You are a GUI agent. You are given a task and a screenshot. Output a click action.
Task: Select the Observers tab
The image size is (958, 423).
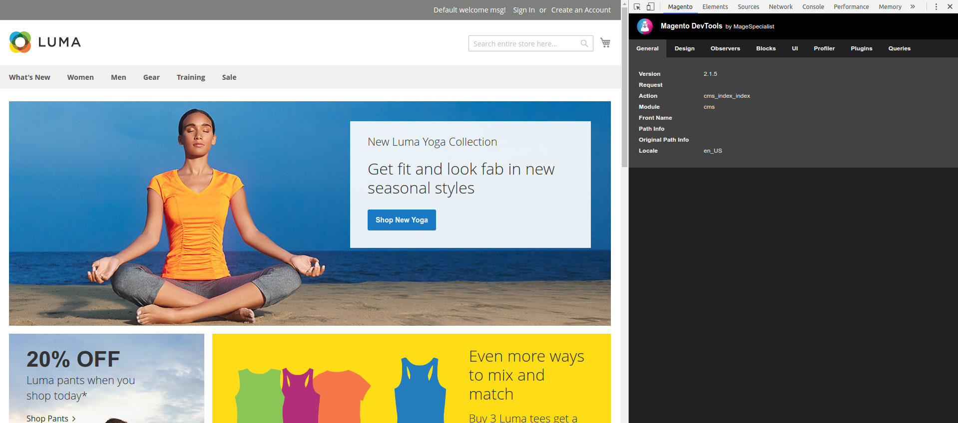point(725,48)
